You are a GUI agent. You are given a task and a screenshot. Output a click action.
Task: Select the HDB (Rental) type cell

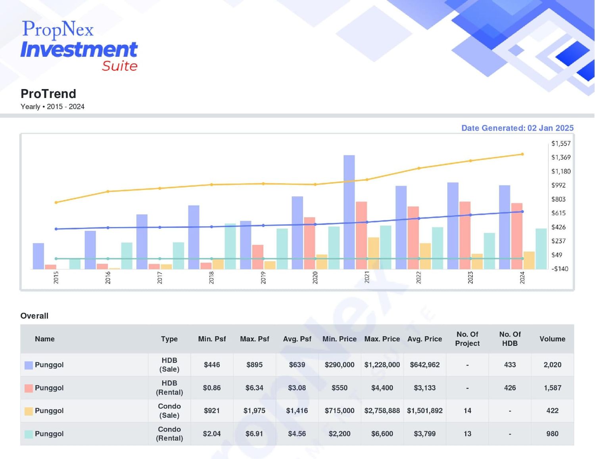point(169,388)
